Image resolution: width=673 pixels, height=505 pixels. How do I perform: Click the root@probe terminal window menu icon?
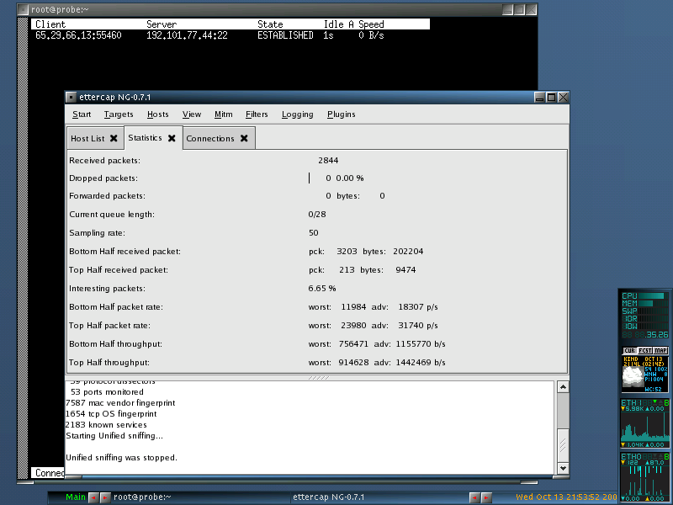click(x=24, y=9)
